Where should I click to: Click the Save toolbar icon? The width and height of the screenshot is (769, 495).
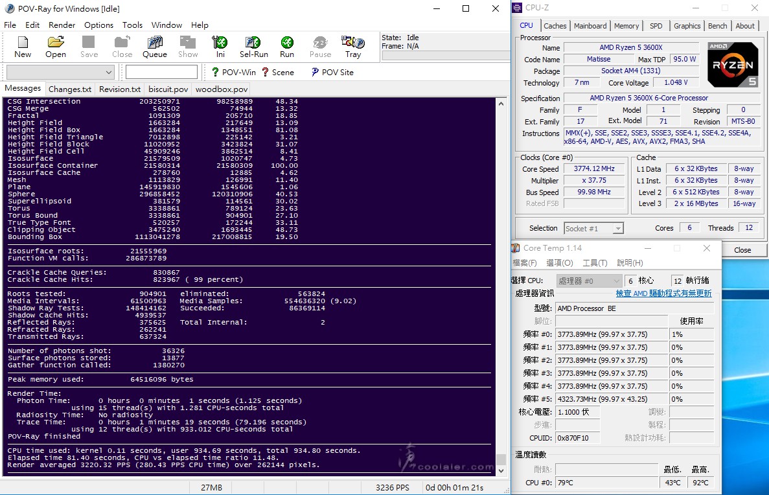pos(89,47)
